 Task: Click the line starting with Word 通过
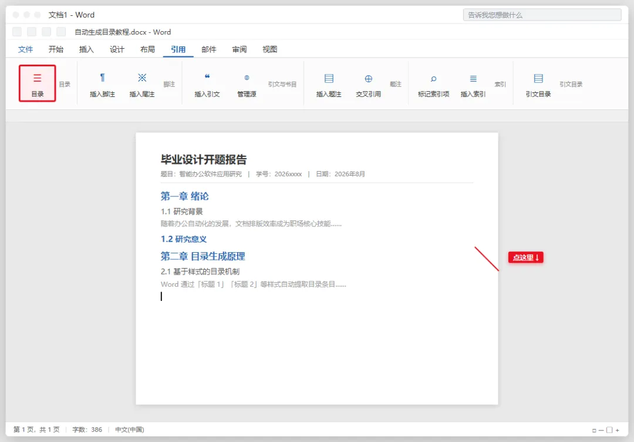pyautogui.click(x=253, y=284)
